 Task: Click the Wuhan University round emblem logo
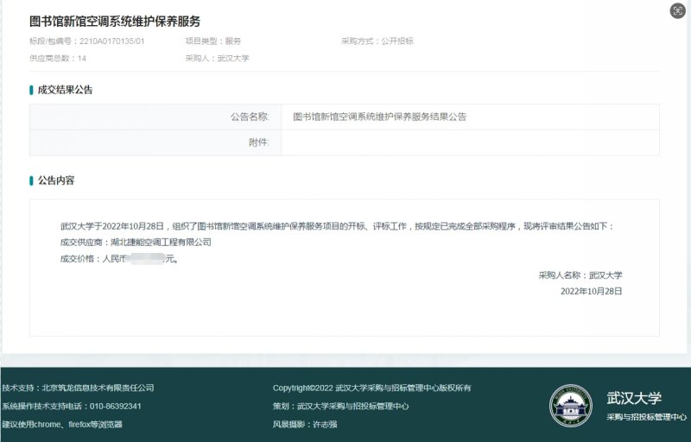coord(571,406)
